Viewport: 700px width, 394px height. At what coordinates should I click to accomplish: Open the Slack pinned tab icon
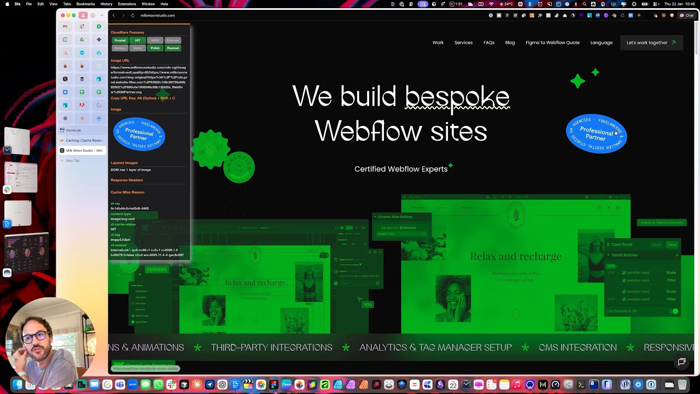pos(82,26)
